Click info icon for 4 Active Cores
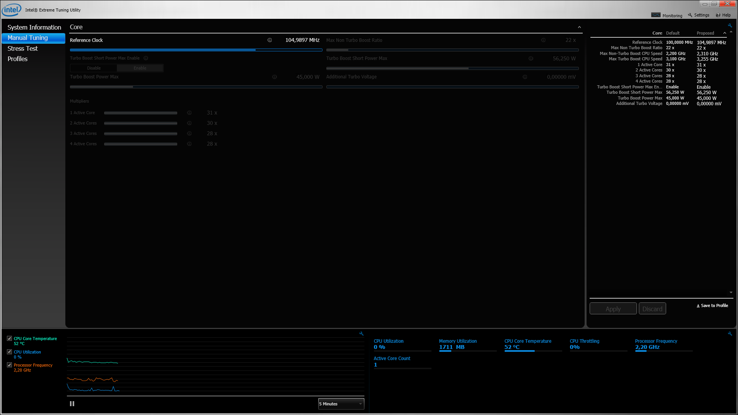 189,144
